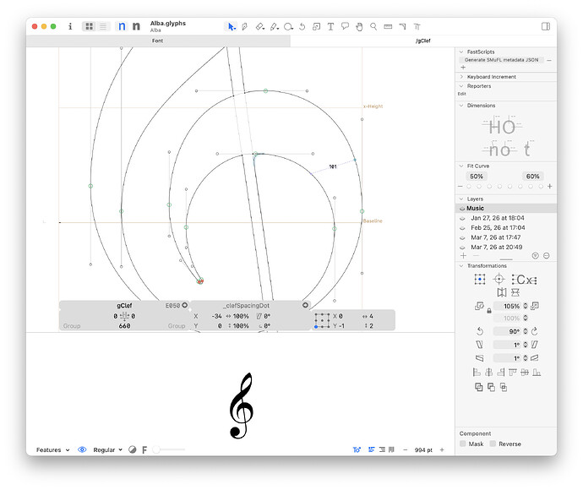Collapse the Transformations section
The height and width of the screenshot is (490, 583).
461,266
